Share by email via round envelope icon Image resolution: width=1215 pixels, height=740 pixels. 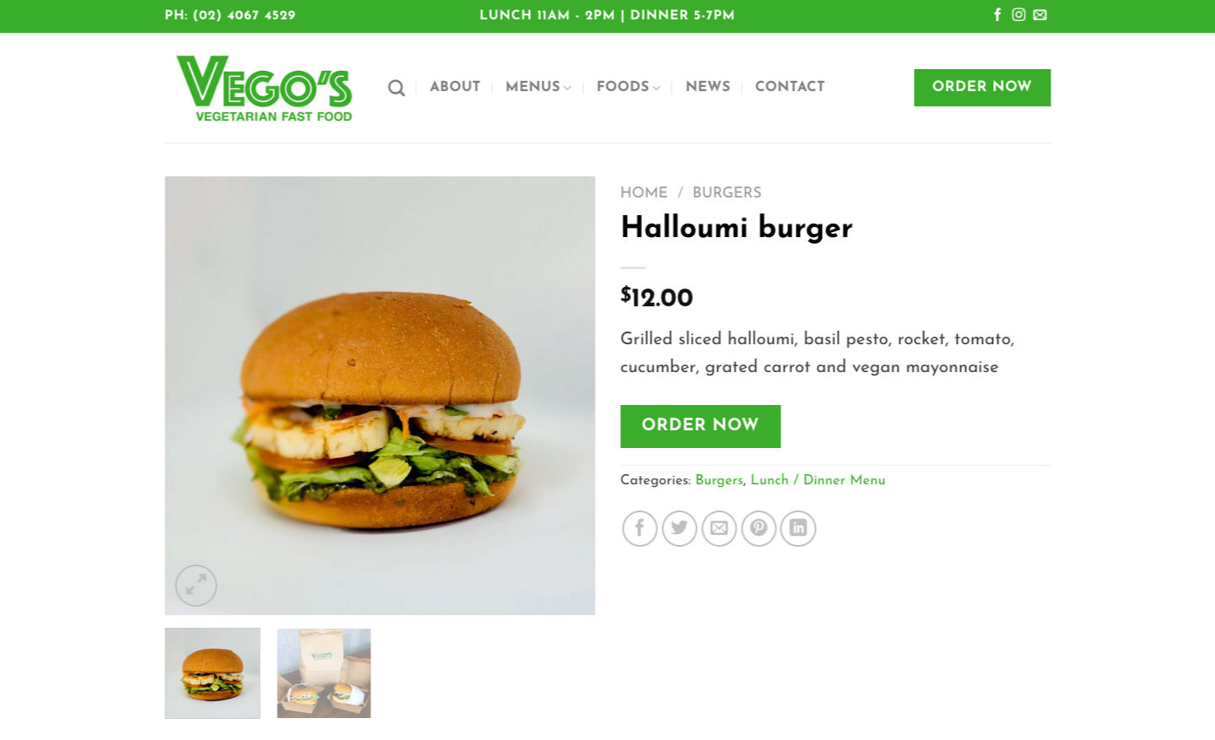click(x=719, y=528)
